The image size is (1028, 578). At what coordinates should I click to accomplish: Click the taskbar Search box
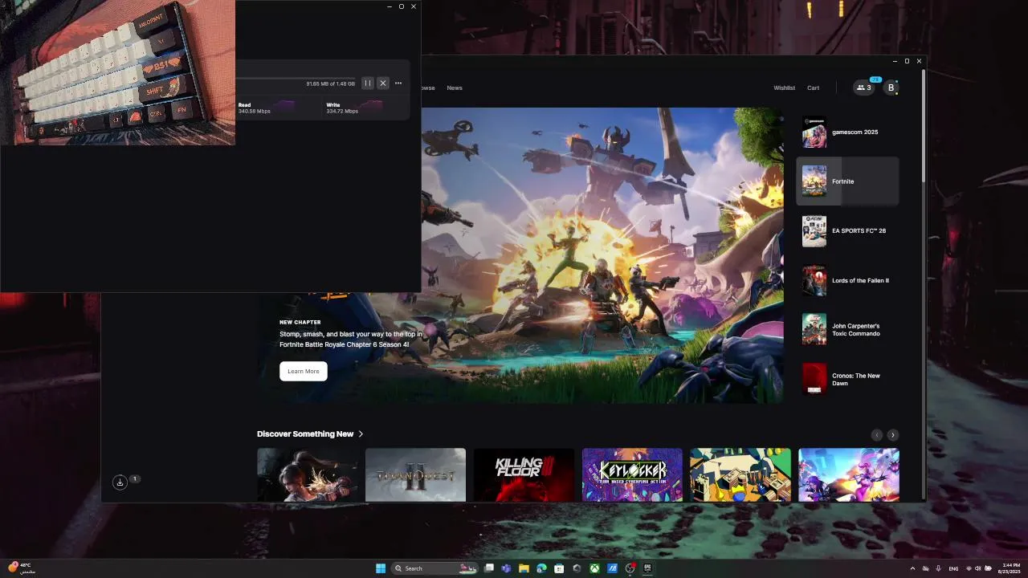(x=434, y=568)
